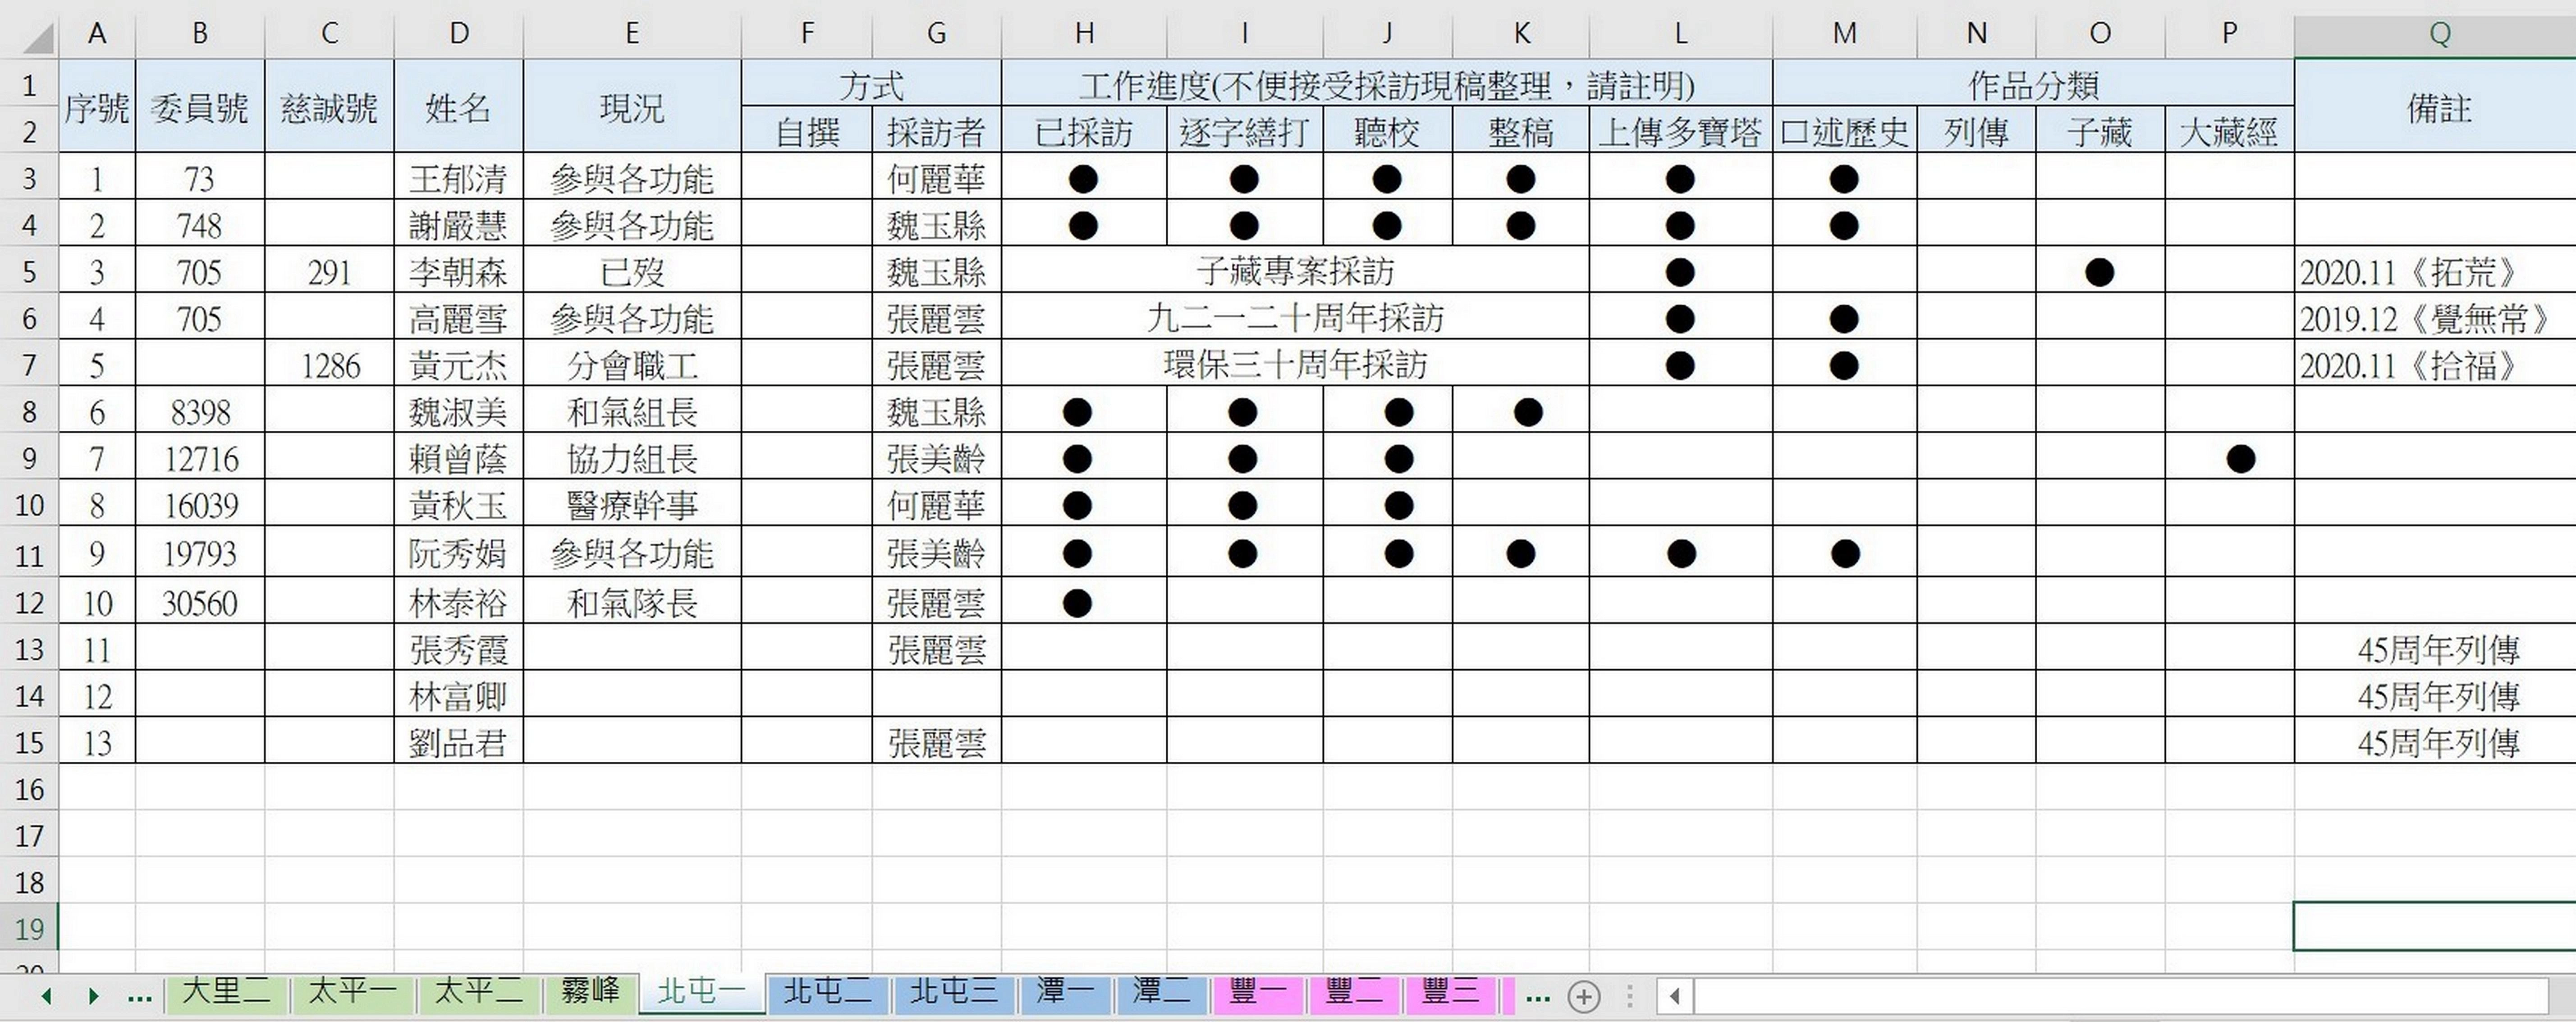Image resolution: width=2576 pixels, height=1022 pixels.
Task: Click the 子藏 dot for 李朝森
Action: [x=2100, y=272]
